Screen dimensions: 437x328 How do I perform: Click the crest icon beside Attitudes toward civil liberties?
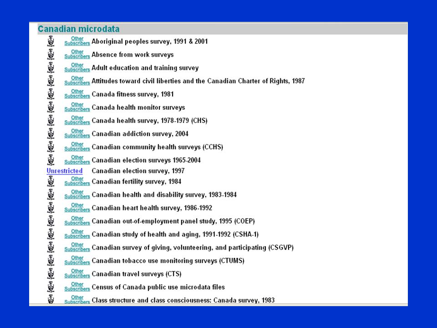51,81
